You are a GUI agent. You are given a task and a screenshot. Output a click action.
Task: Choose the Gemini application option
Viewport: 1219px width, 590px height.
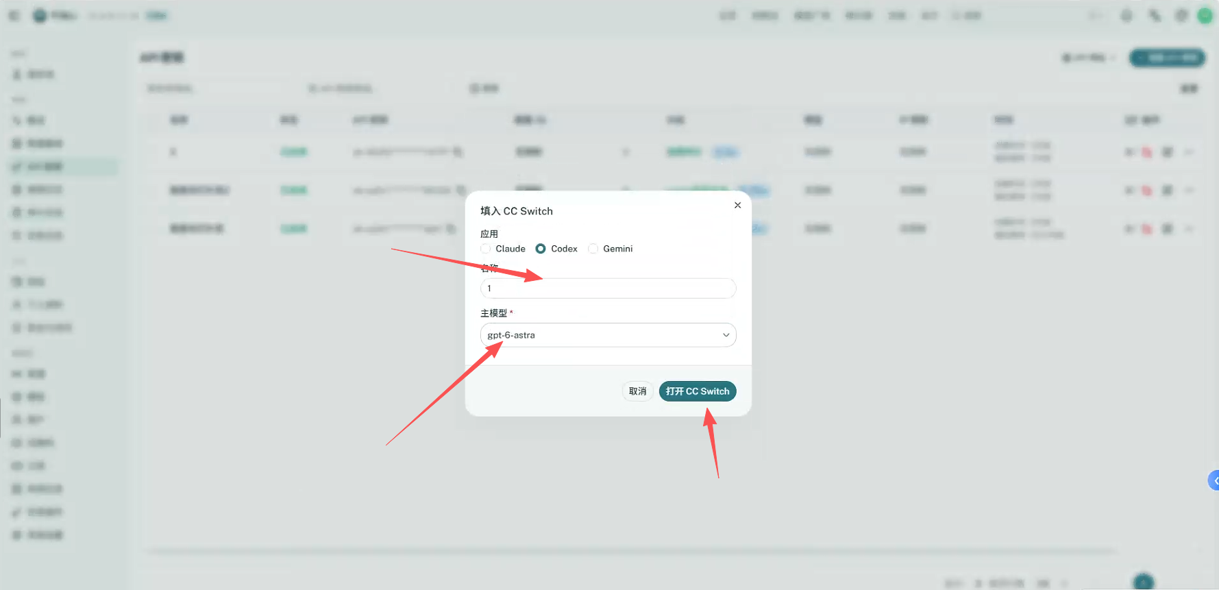[593, 249]
